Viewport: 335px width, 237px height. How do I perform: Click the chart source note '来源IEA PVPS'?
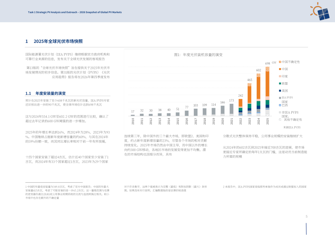tap(292, 127)
